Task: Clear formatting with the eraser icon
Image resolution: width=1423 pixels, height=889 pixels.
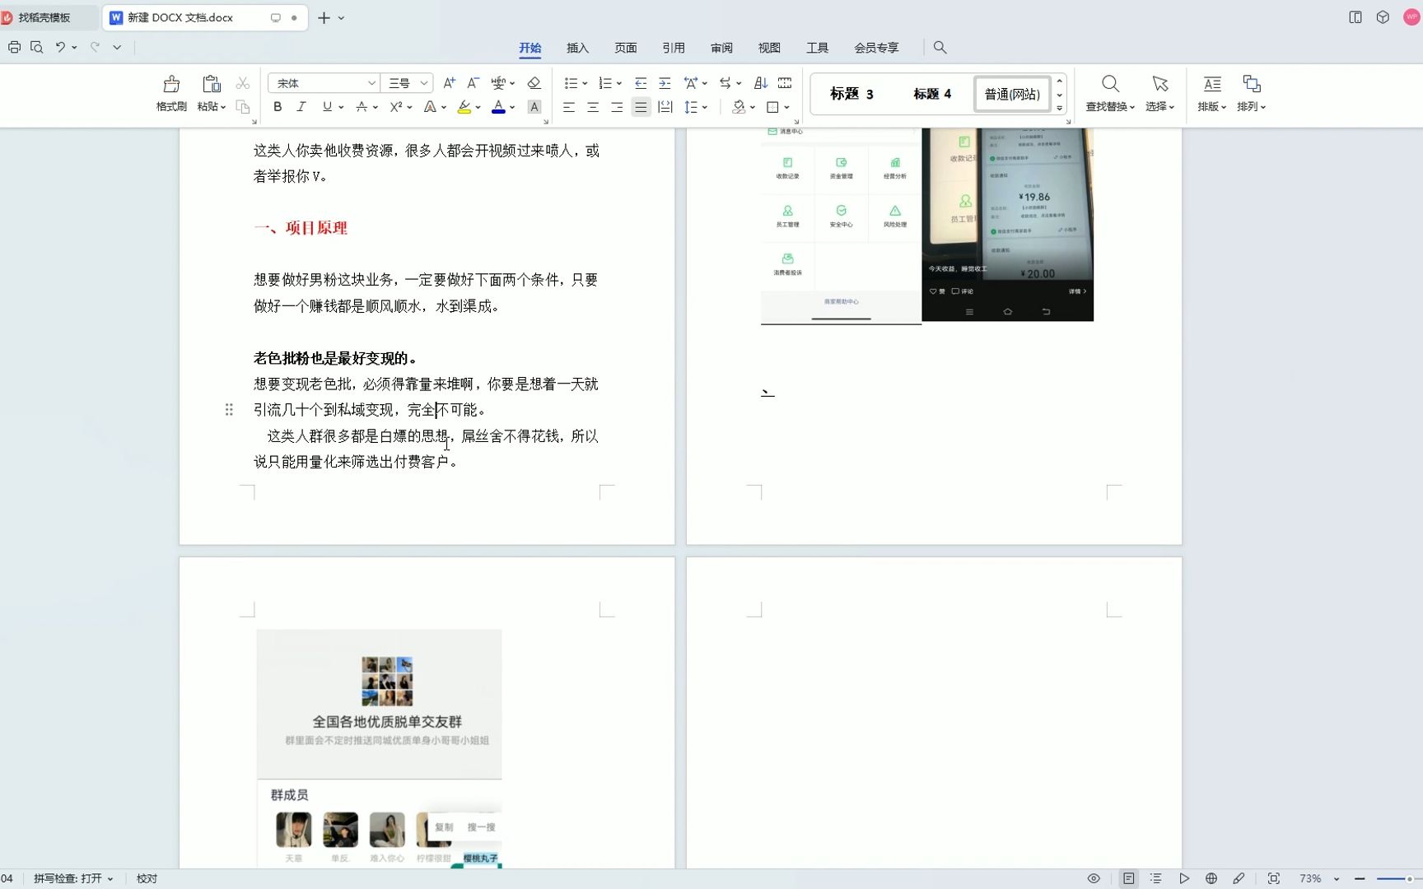Action: pos(534,83)
